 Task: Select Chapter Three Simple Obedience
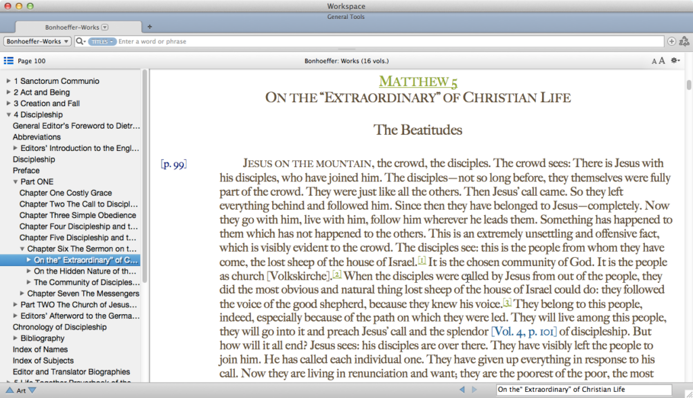point(78,215)
